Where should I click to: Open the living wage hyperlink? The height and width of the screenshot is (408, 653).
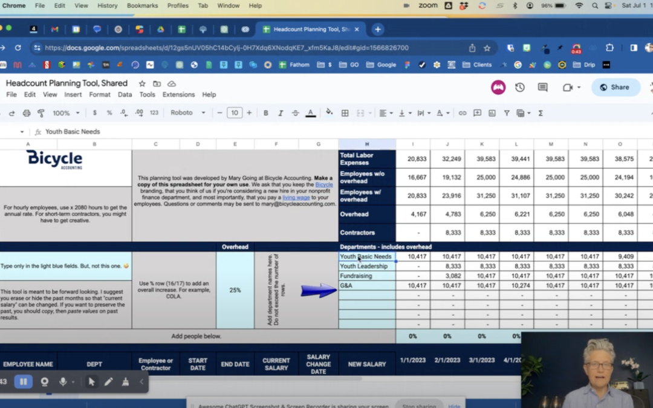(x=296, y=196)
